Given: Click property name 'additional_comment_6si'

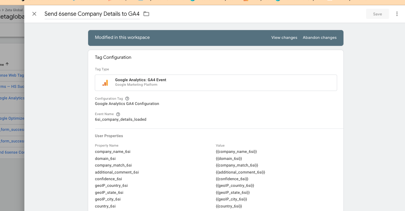Looking at the screenshot, I should [117, 172].
